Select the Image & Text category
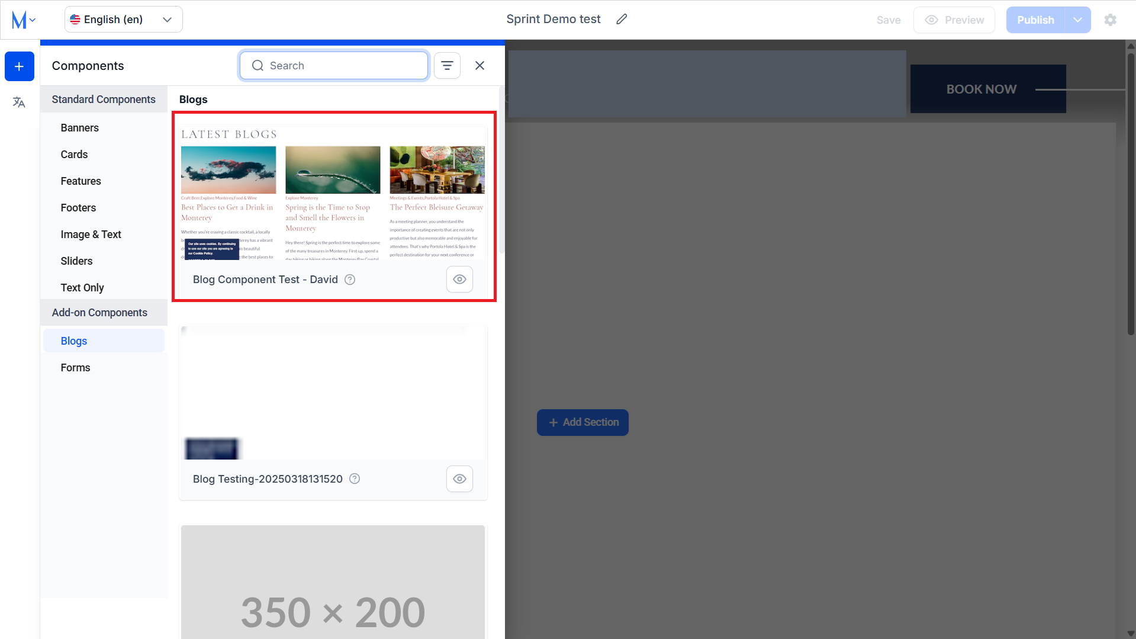The width and height of the screenshot is (1136, 639). tap(104, 235)
